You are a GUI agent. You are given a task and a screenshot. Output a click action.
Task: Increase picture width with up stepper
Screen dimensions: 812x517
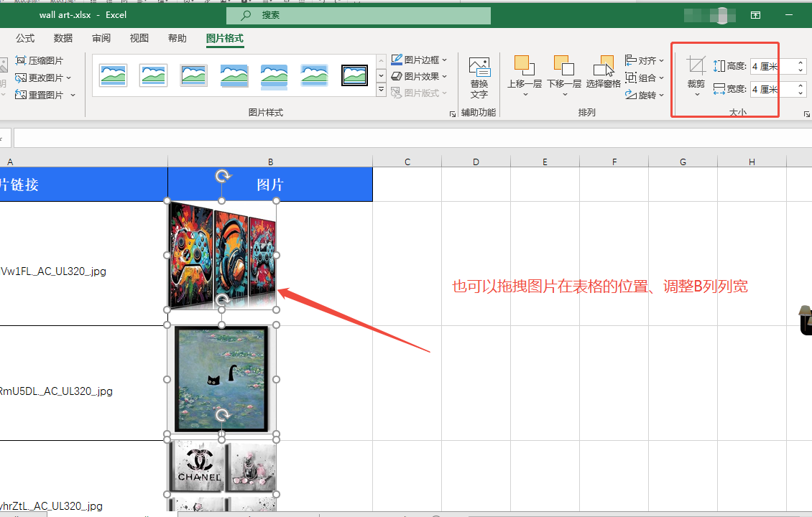click(801, 85)
